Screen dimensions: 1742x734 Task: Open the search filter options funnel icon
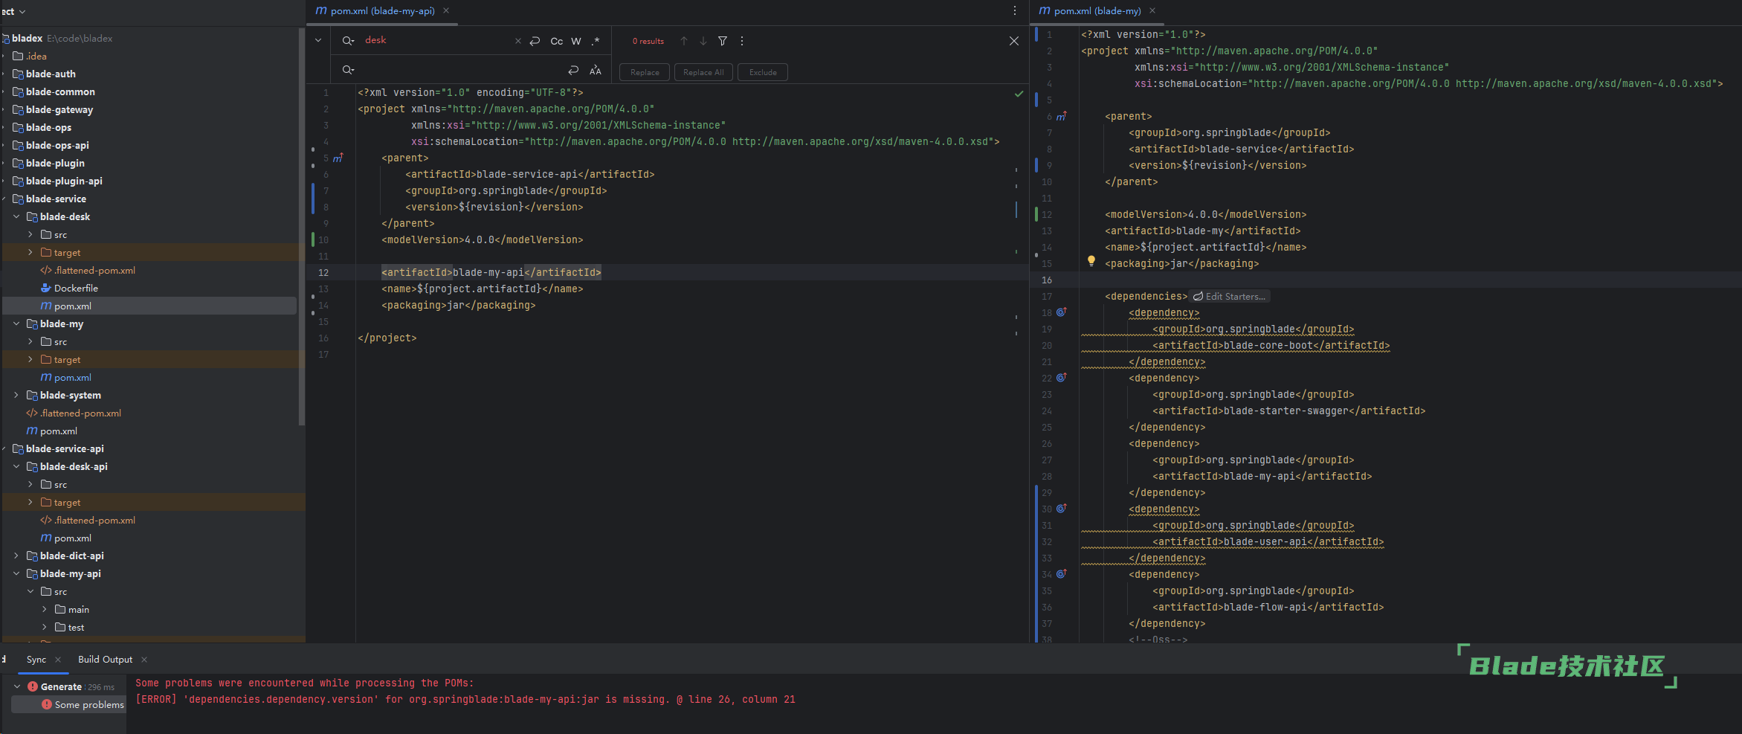pyautogui.click(x=723, y=41)
